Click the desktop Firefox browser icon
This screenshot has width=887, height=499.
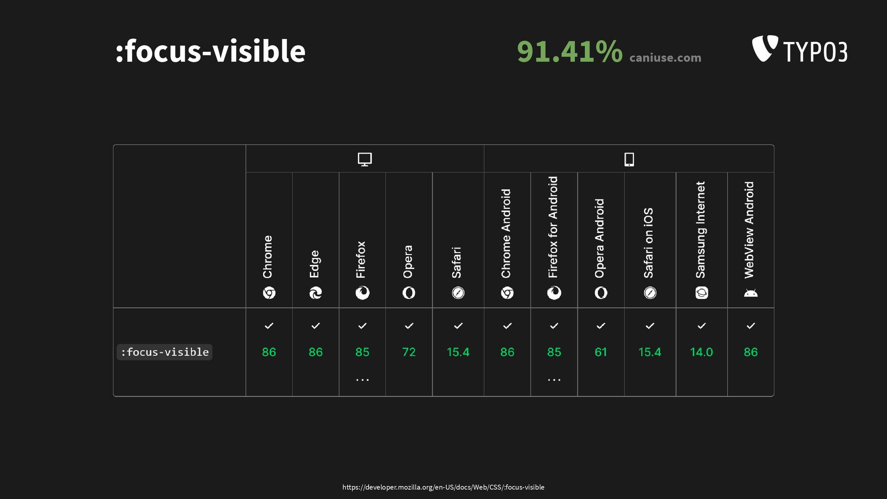click(362, 293)
